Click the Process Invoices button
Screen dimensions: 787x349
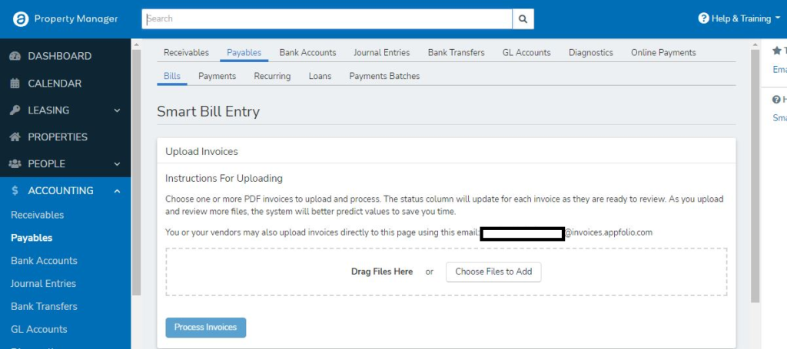pos(206,328)
